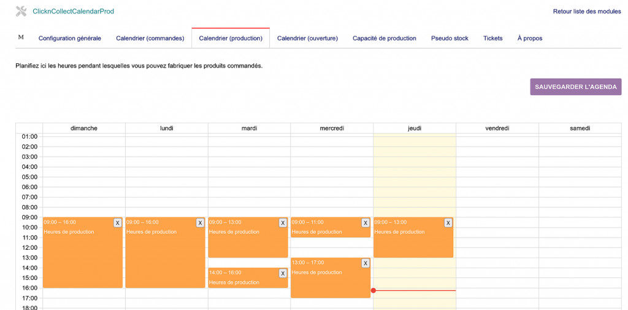Open the Configuration générale tab

(x=70, y=38)
